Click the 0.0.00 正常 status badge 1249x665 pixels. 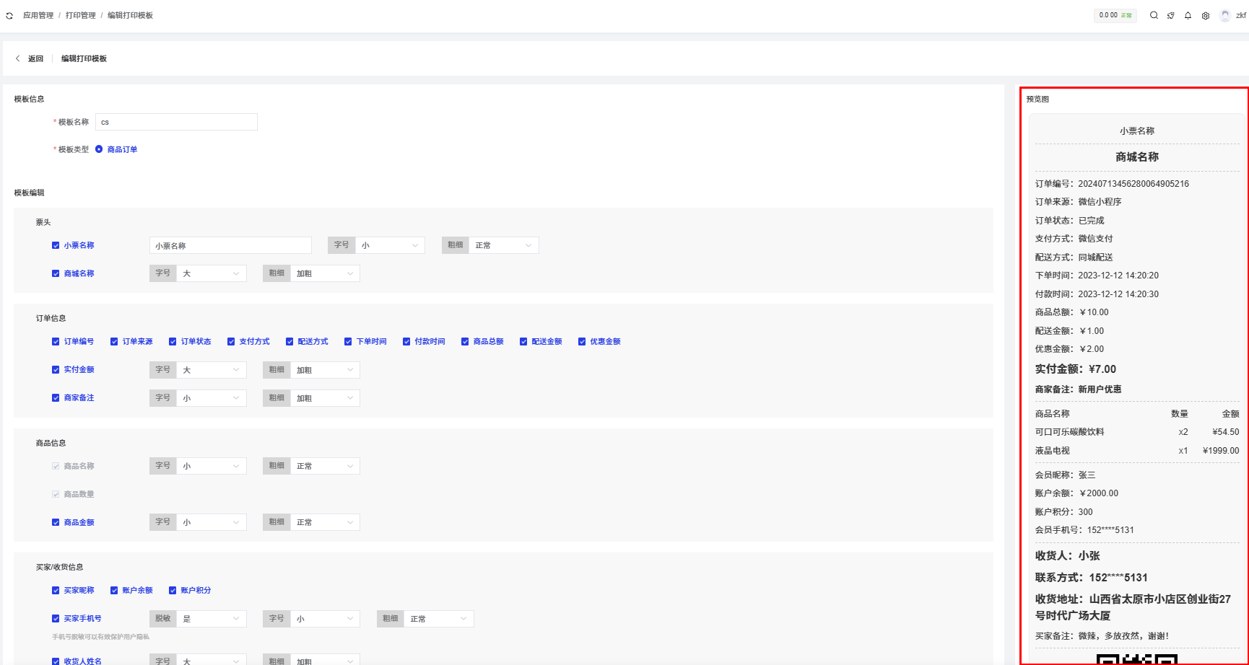pyautogui.click(x=1115, y=15)
